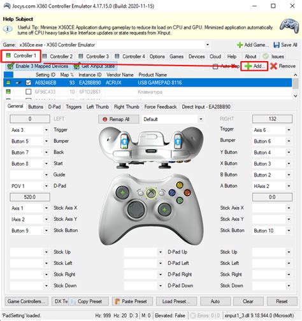Expand the A Button HAxis 2 dropdown
The image size is (302, 321).
[289, 186]
